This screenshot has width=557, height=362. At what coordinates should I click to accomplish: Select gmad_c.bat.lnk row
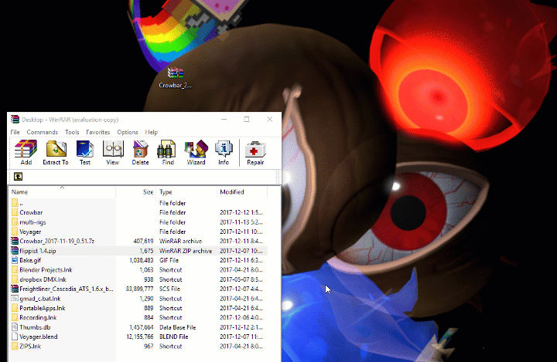(x=138, y=299)
